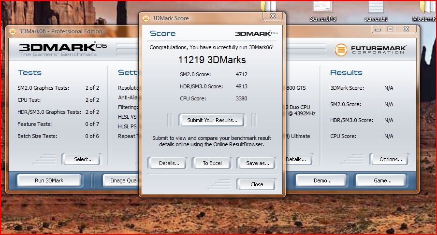
Task: Click the 3DMARK06 Gamers' Benchmark logo
Action: point(63,50)
